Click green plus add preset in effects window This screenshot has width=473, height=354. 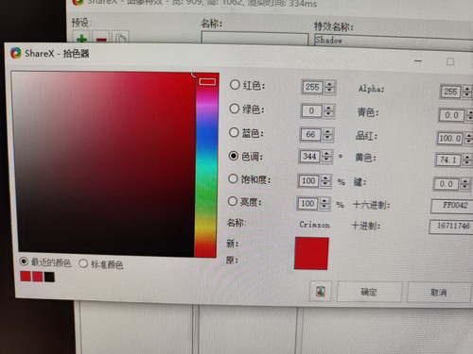click(x=81, y=38)
